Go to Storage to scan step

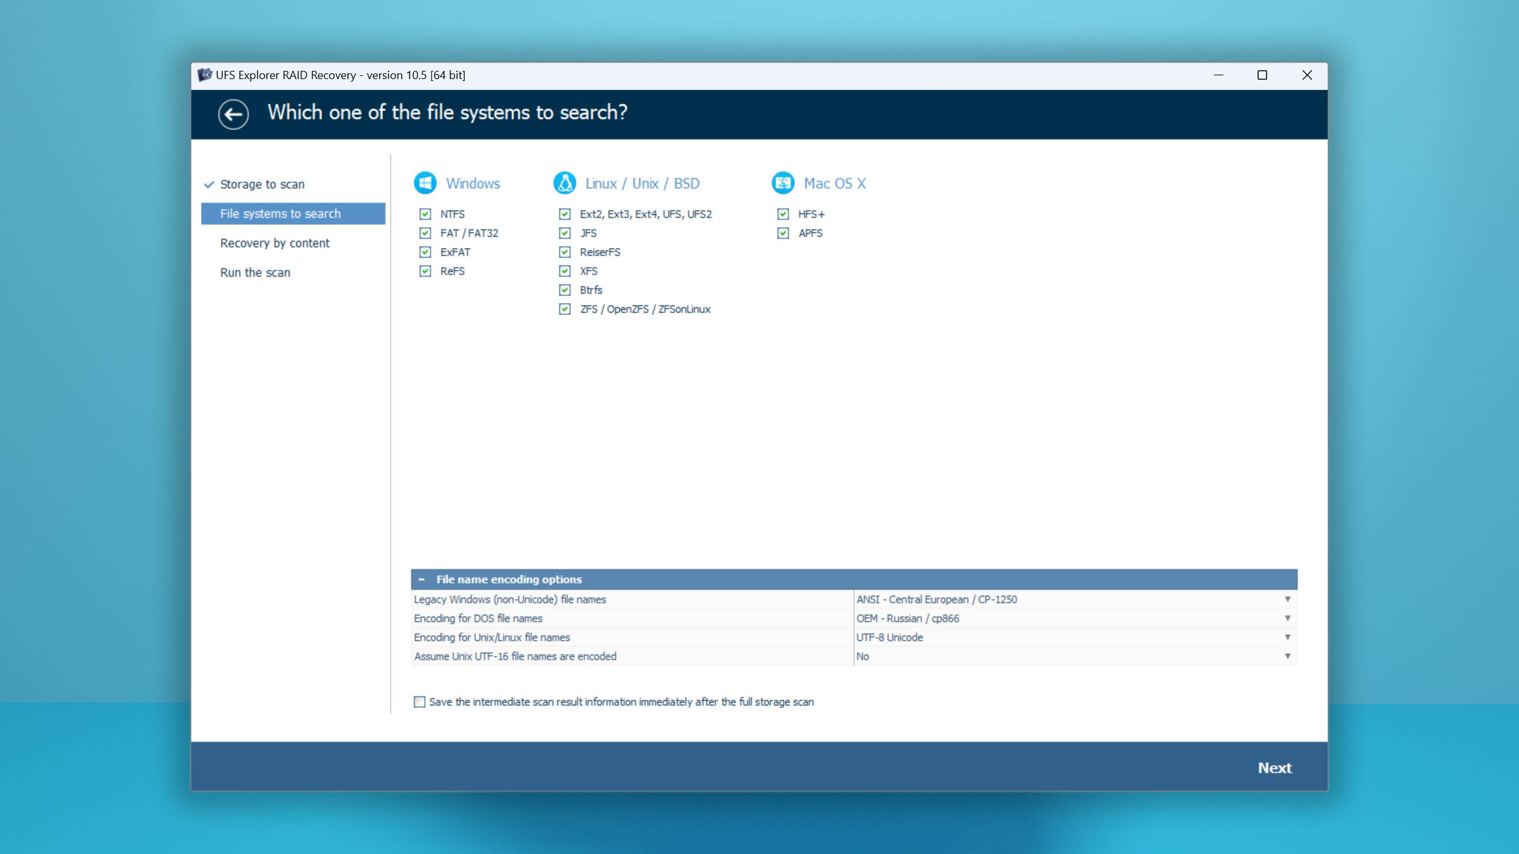[262, 184]
